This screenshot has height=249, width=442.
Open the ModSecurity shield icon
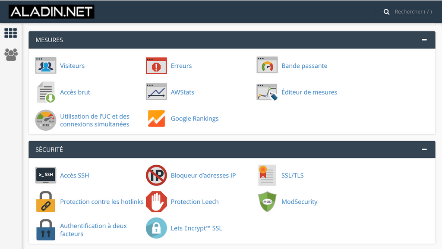click(x=267, y=202)
